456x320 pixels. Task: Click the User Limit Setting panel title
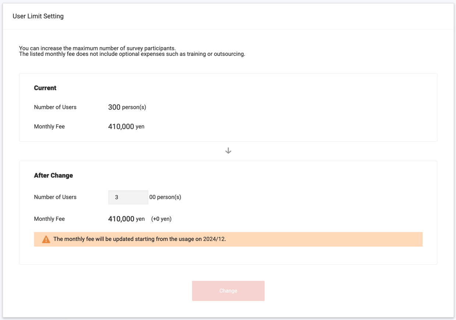[x=38, y=16]
